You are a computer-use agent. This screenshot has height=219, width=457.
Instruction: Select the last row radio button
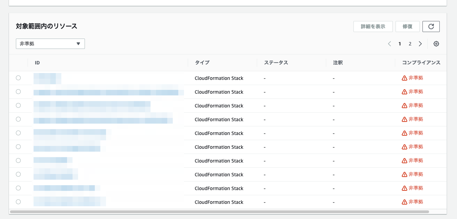click(18, 202)
